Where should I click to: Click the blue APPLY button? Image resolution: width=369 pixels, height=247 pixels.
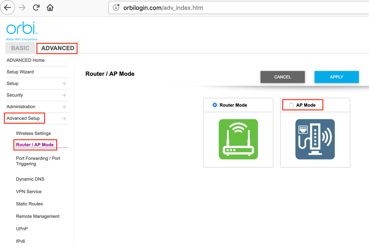coord(336,77)
